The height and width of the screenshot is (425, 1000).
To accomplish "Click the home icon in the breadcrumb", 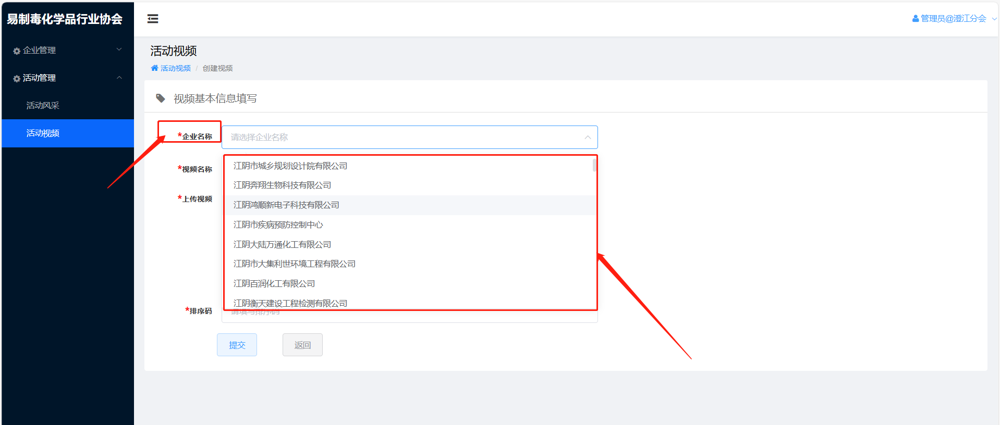I will pos(154,68).
